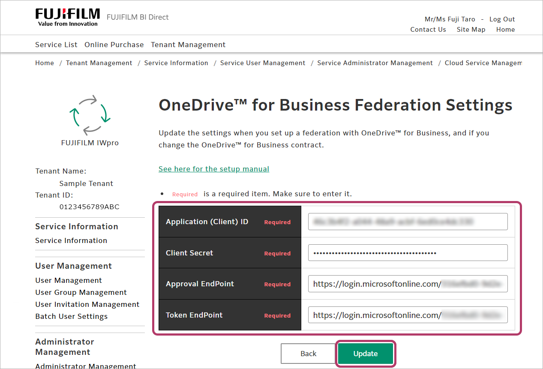Click the FUJIFILM logo
543x369 pixels.
[x=67, y=17]
